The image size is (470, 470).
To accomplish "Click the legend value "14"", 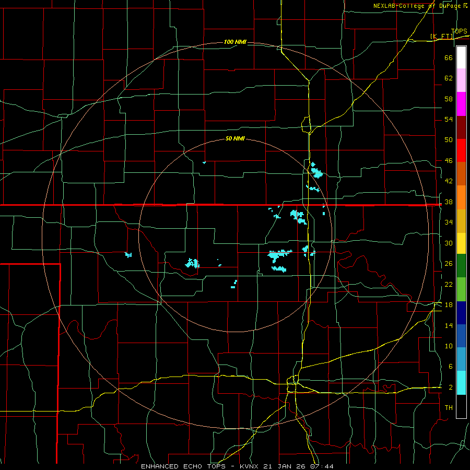I will [x=449, y=325].
